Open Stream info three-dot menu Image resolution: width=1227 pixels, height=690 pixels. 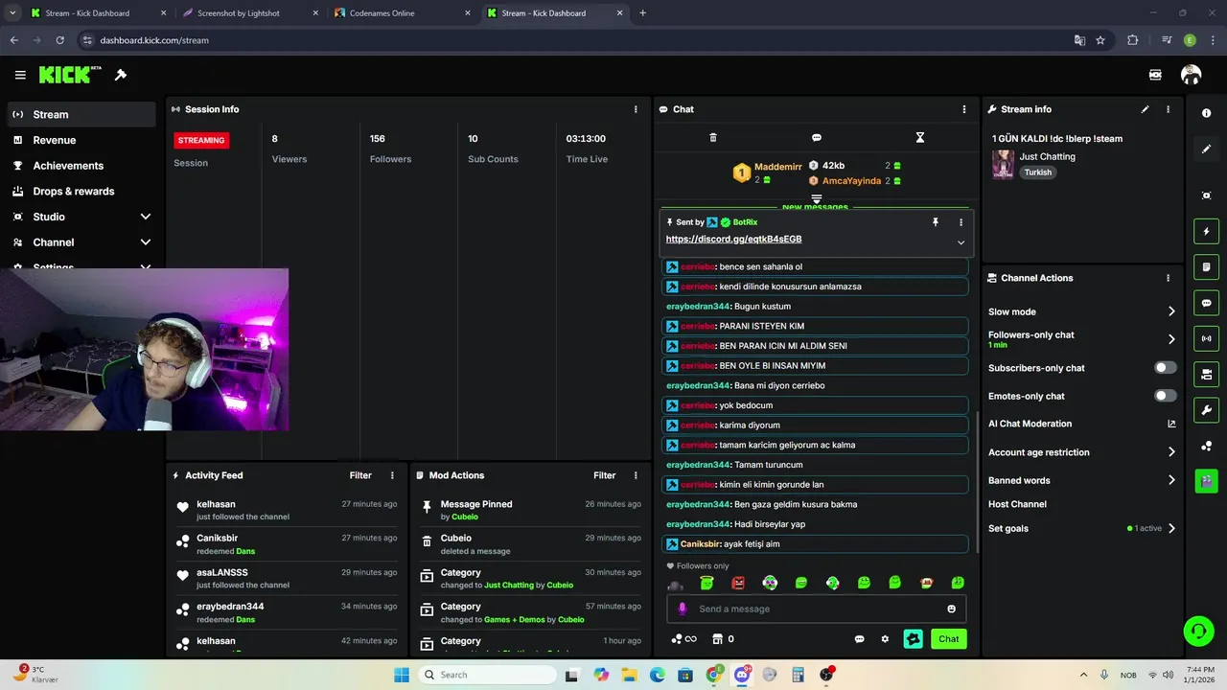click(x=1168, y=109)
